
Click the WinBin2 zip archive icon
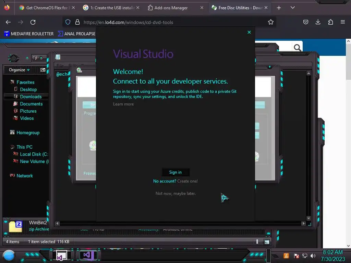[x=15, y=226]
